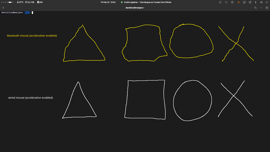Click the terminal search magnifier icon
This screenshot has width=270, height=152.
tap(255, 8)
